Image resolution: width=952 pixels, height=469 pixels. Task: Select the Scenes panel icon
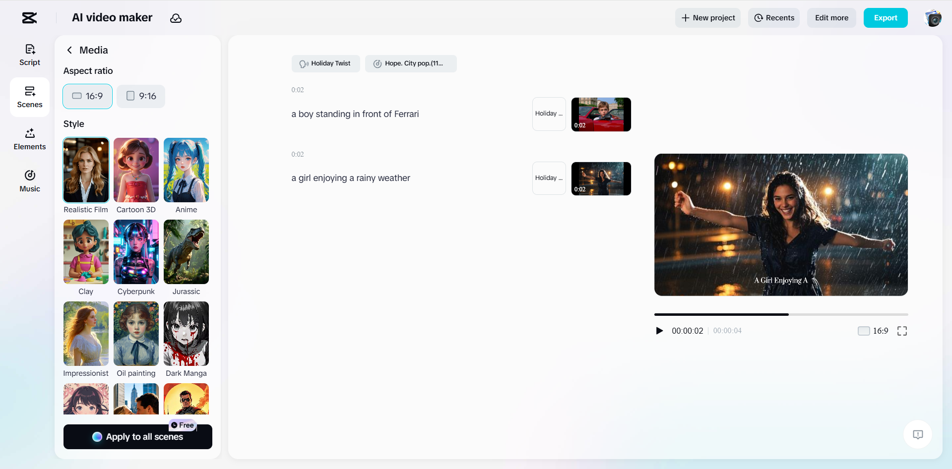click(29, 97)
